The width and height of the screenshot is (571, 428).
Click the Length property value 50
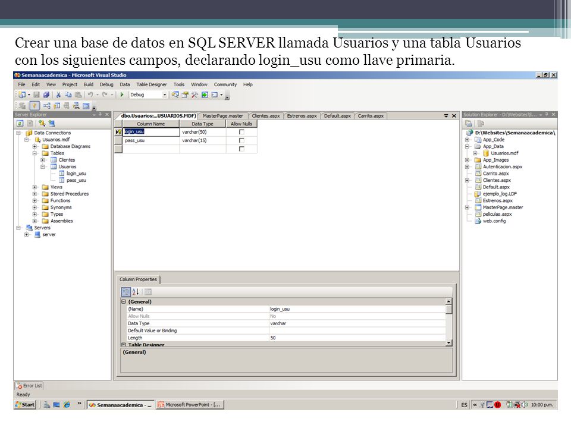point(357,338)
